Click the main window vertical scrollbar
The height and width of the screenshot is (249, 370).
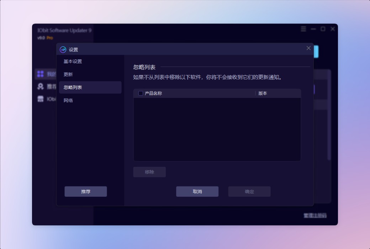click(329, 115)
